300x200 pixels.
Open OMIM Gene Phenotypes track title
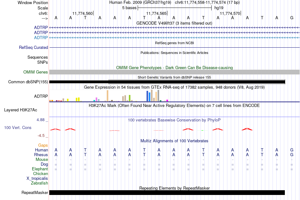pos(174,68)
